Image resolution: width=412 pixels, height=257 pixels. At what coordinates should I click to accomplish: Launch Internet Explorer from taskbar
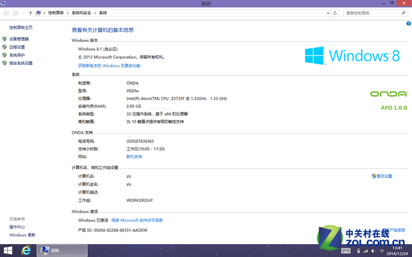coord(26,251)
